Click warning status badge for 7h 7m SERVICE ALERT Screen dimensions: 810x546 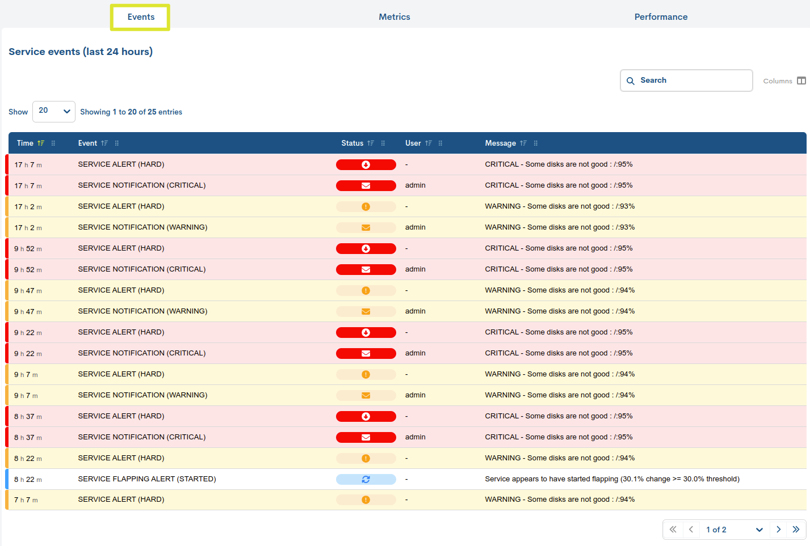[x=366, y=500]
